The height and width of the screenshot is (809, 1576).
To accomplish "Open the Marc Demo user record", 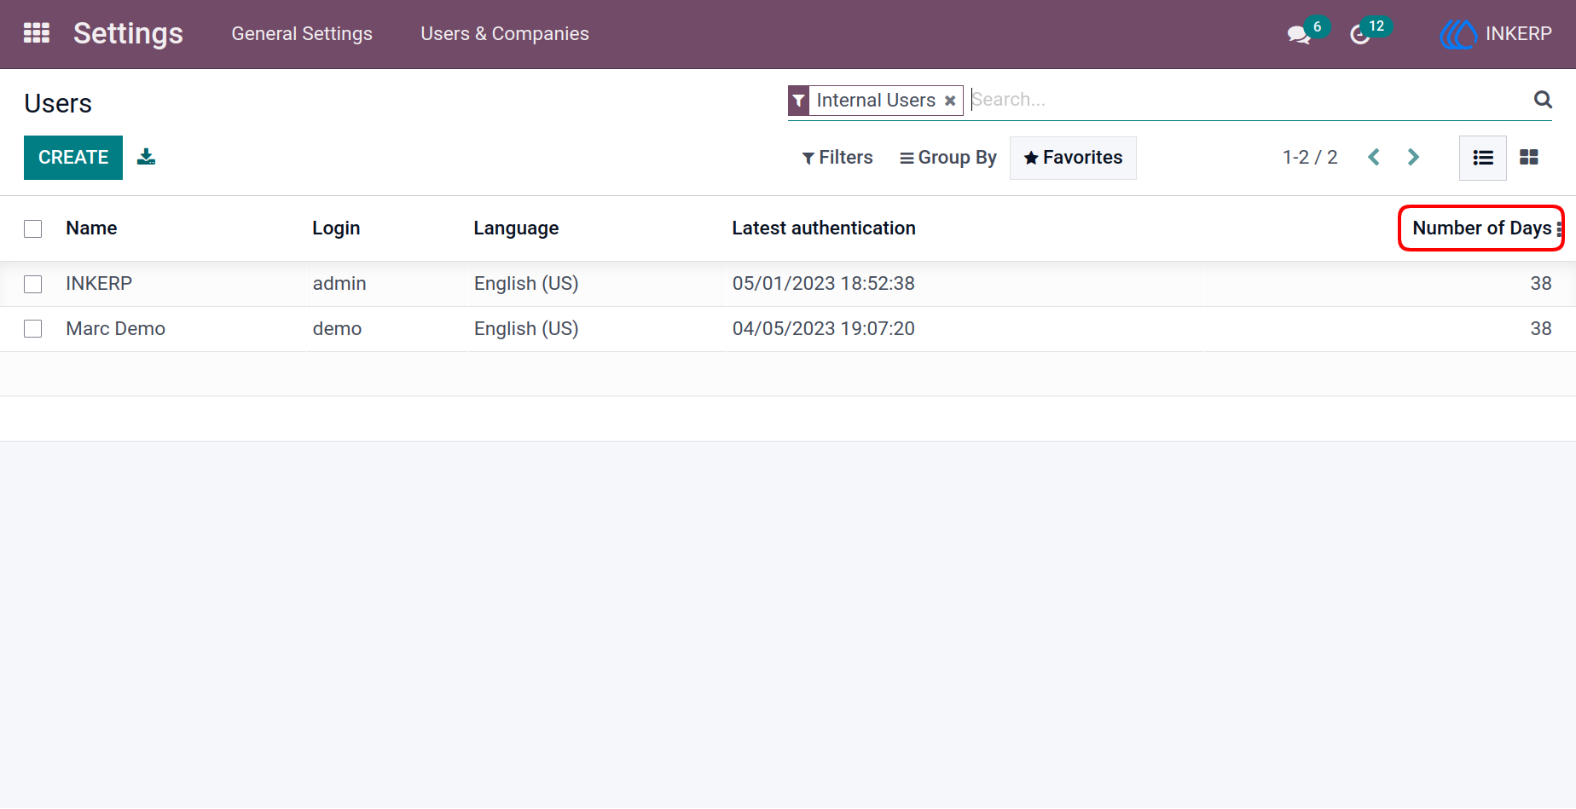I will click(x=116, y=329).
